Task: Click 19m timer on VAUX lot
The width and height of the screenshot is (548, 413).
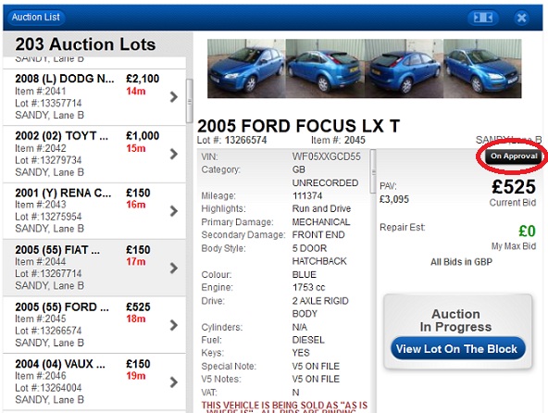Action: pyautogui.click(x=135, y=376)
